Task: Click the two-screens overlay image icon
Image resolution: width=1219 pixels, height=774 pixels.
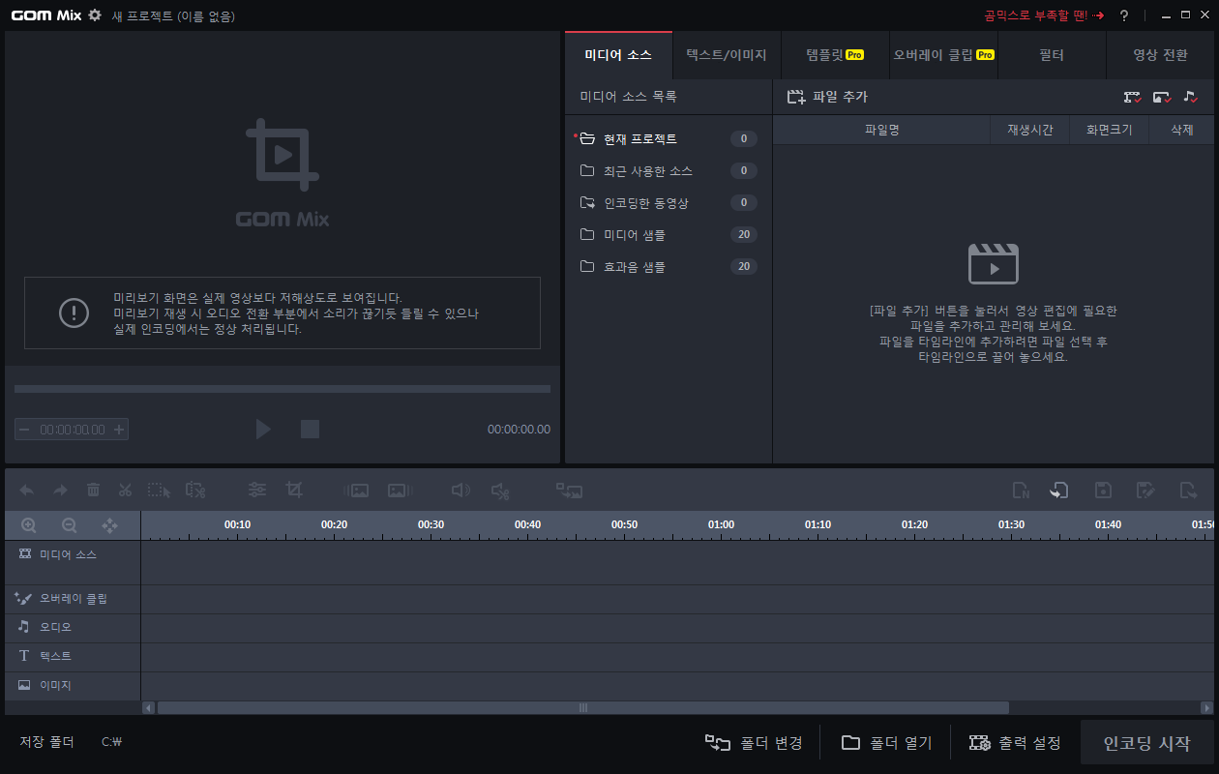Action: [x=569, y=491]
